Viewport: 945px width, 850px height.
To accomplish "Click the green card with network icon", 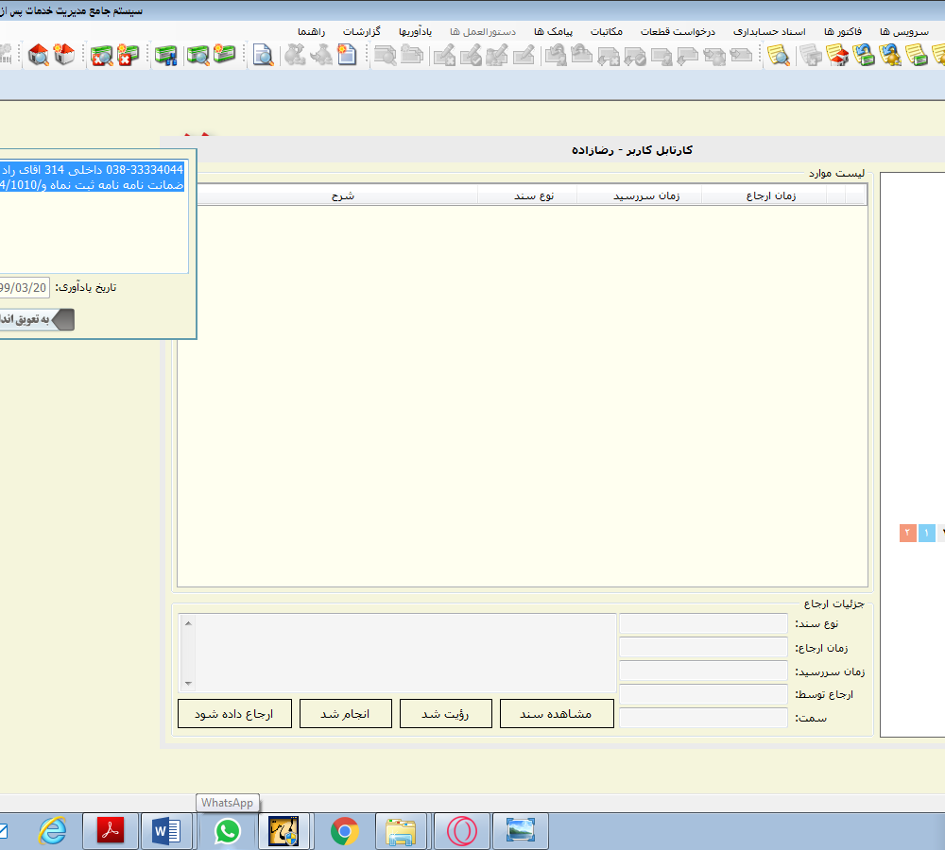I will (166, 55).
